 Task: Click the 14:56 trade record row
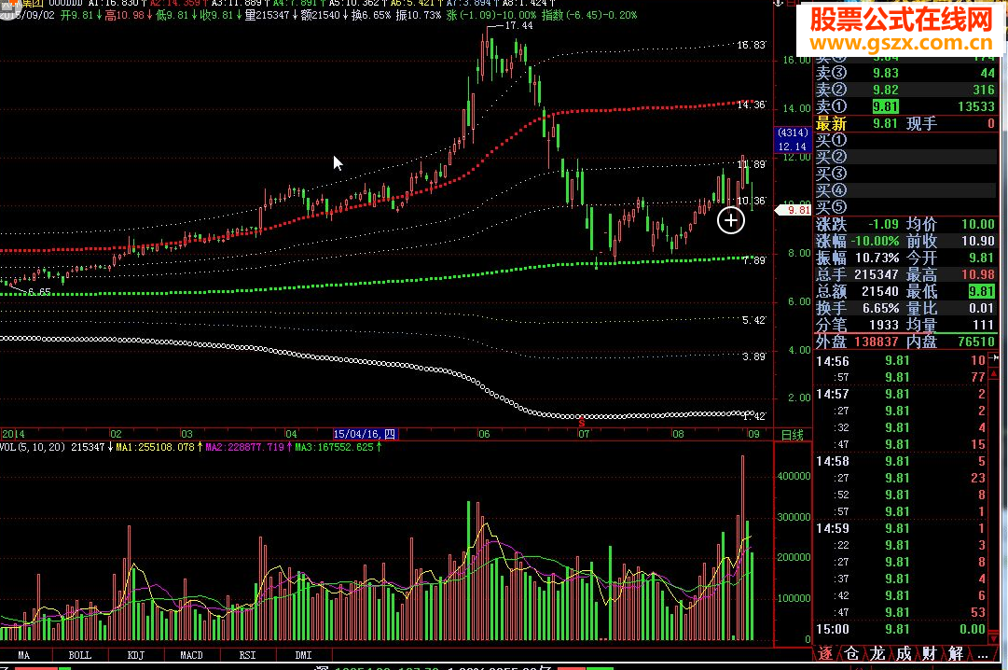click(902, 361)
